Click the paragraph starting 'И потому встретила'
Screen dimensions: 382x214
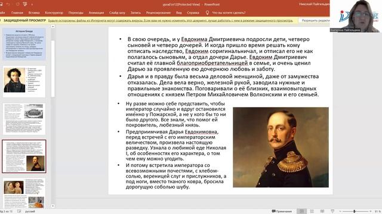coord(175,176)
